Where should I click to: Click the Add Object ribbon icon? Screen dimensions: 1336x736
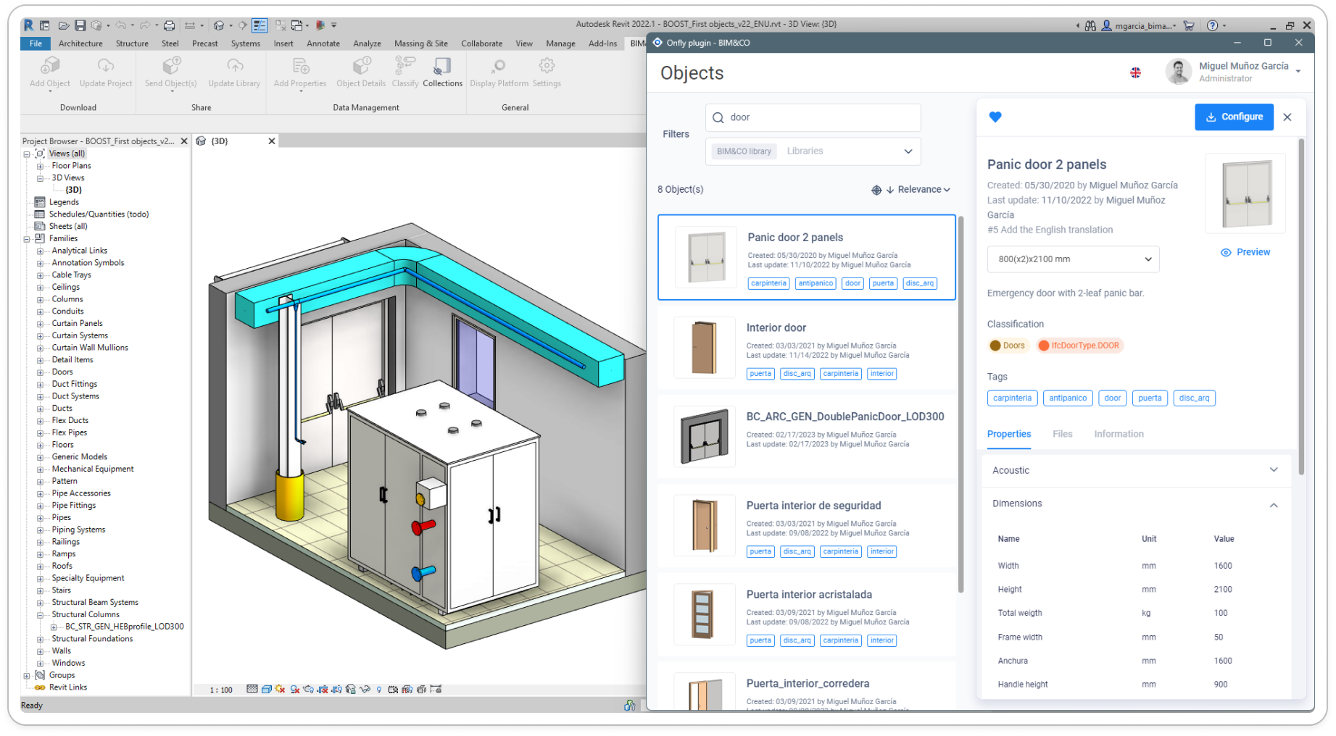49,67
